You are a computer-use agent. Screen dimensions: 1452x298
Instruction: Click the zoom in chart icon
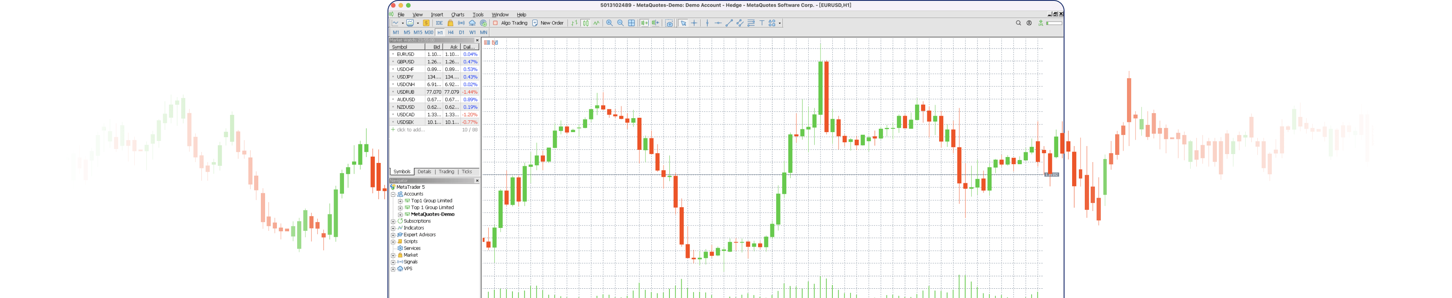(x=610, y=23)
